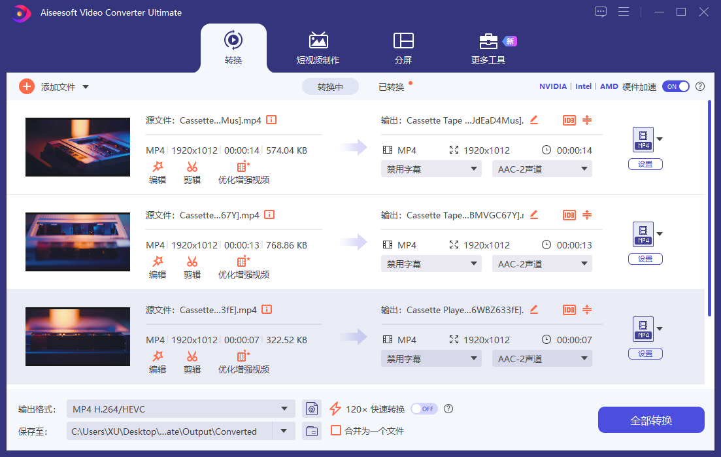Open 编辑 effects wand for second video
This screenshot has height=457, width=721.
pyautogui.click(x=158, y=262)
